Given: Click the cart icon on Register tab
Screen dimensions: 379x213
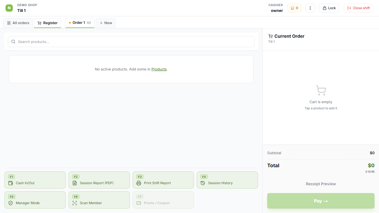Looking at the screenshot, I should [x=39, y=23].
